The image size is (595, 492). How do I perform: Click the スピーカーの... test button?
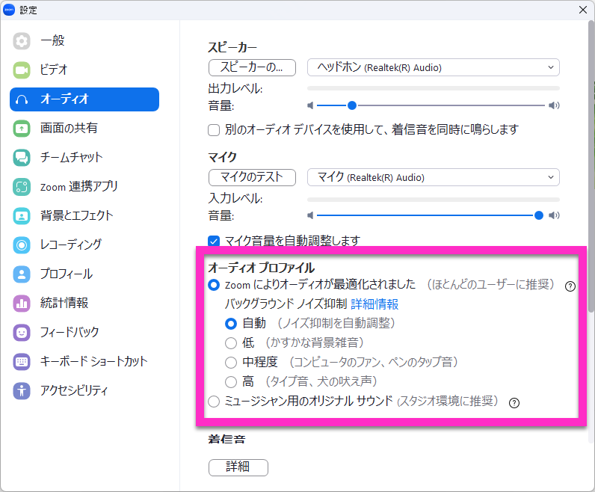252,67
